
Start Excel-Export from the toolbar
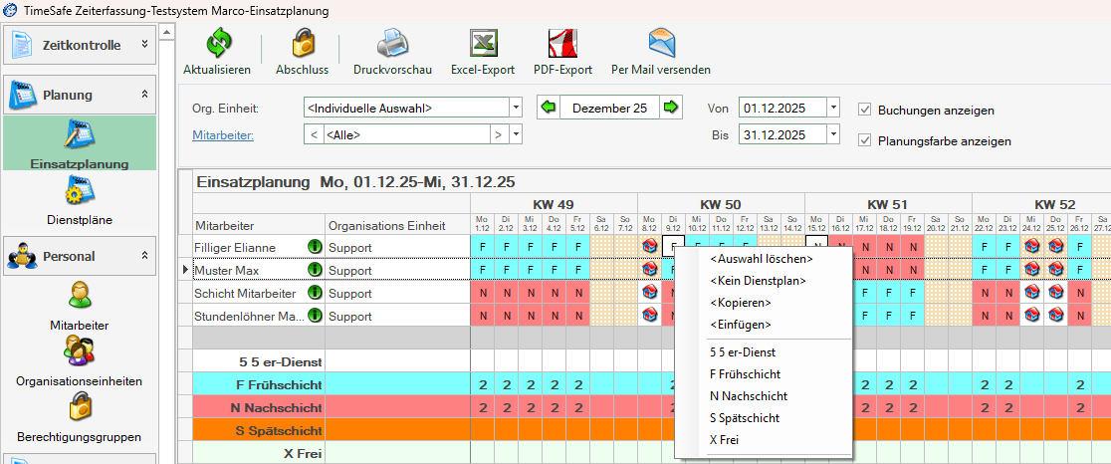483,43
